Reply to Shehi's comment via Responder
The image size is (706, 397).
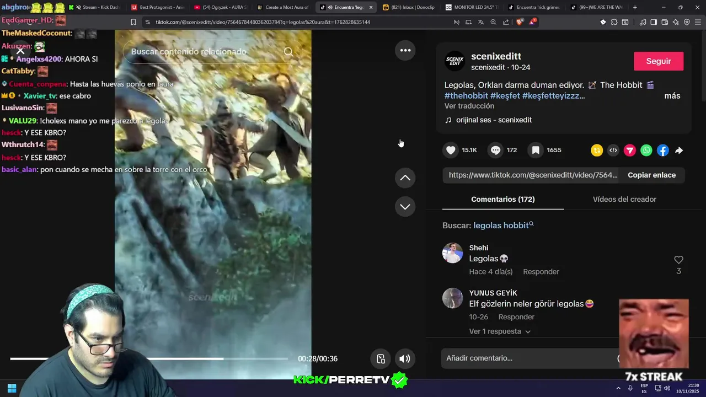pos(541,272)
